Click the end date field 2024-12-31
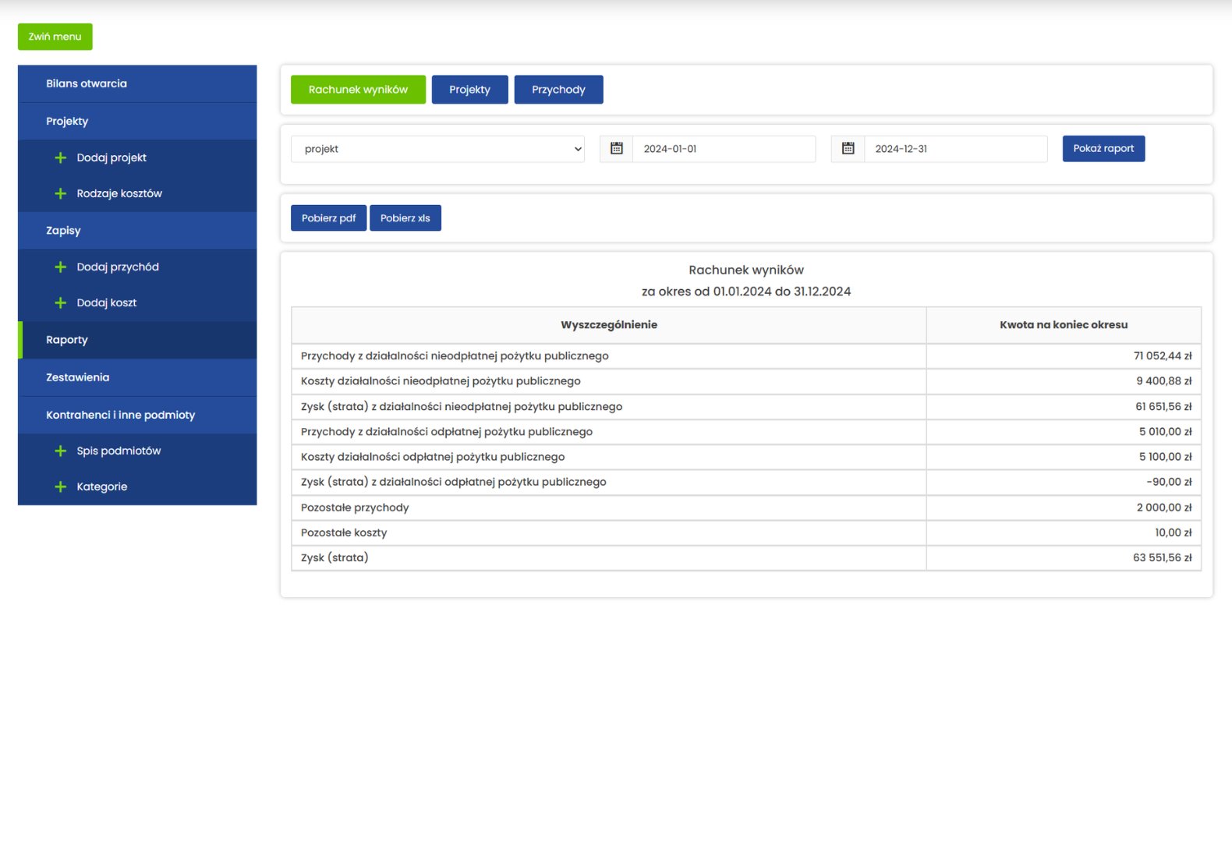 [x=954, y=149]
